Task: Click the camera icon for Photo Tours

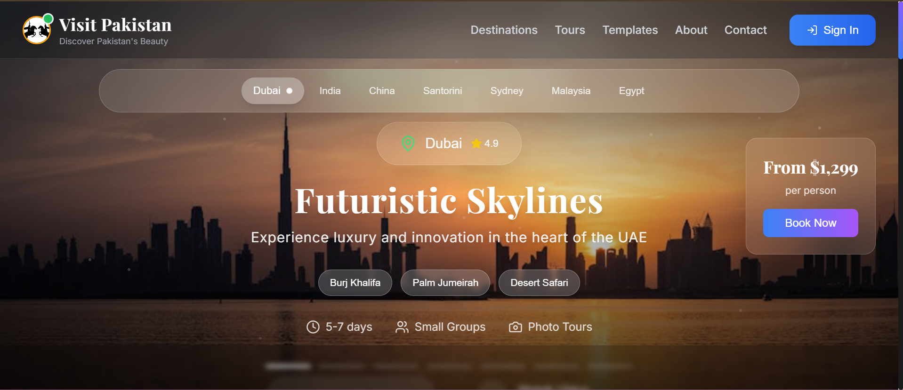Action: [516, 327]
